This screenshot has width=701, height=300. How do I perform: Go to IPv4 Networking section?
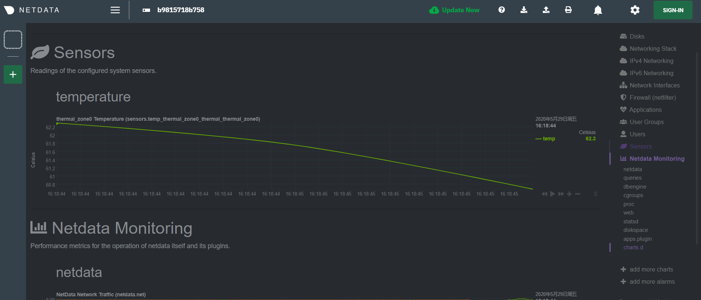[651, 61]
